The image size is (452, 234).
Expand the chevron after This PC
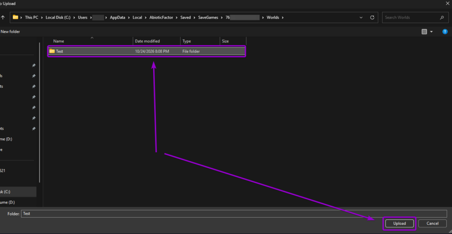pyautogui.click(x=42, y=17)
